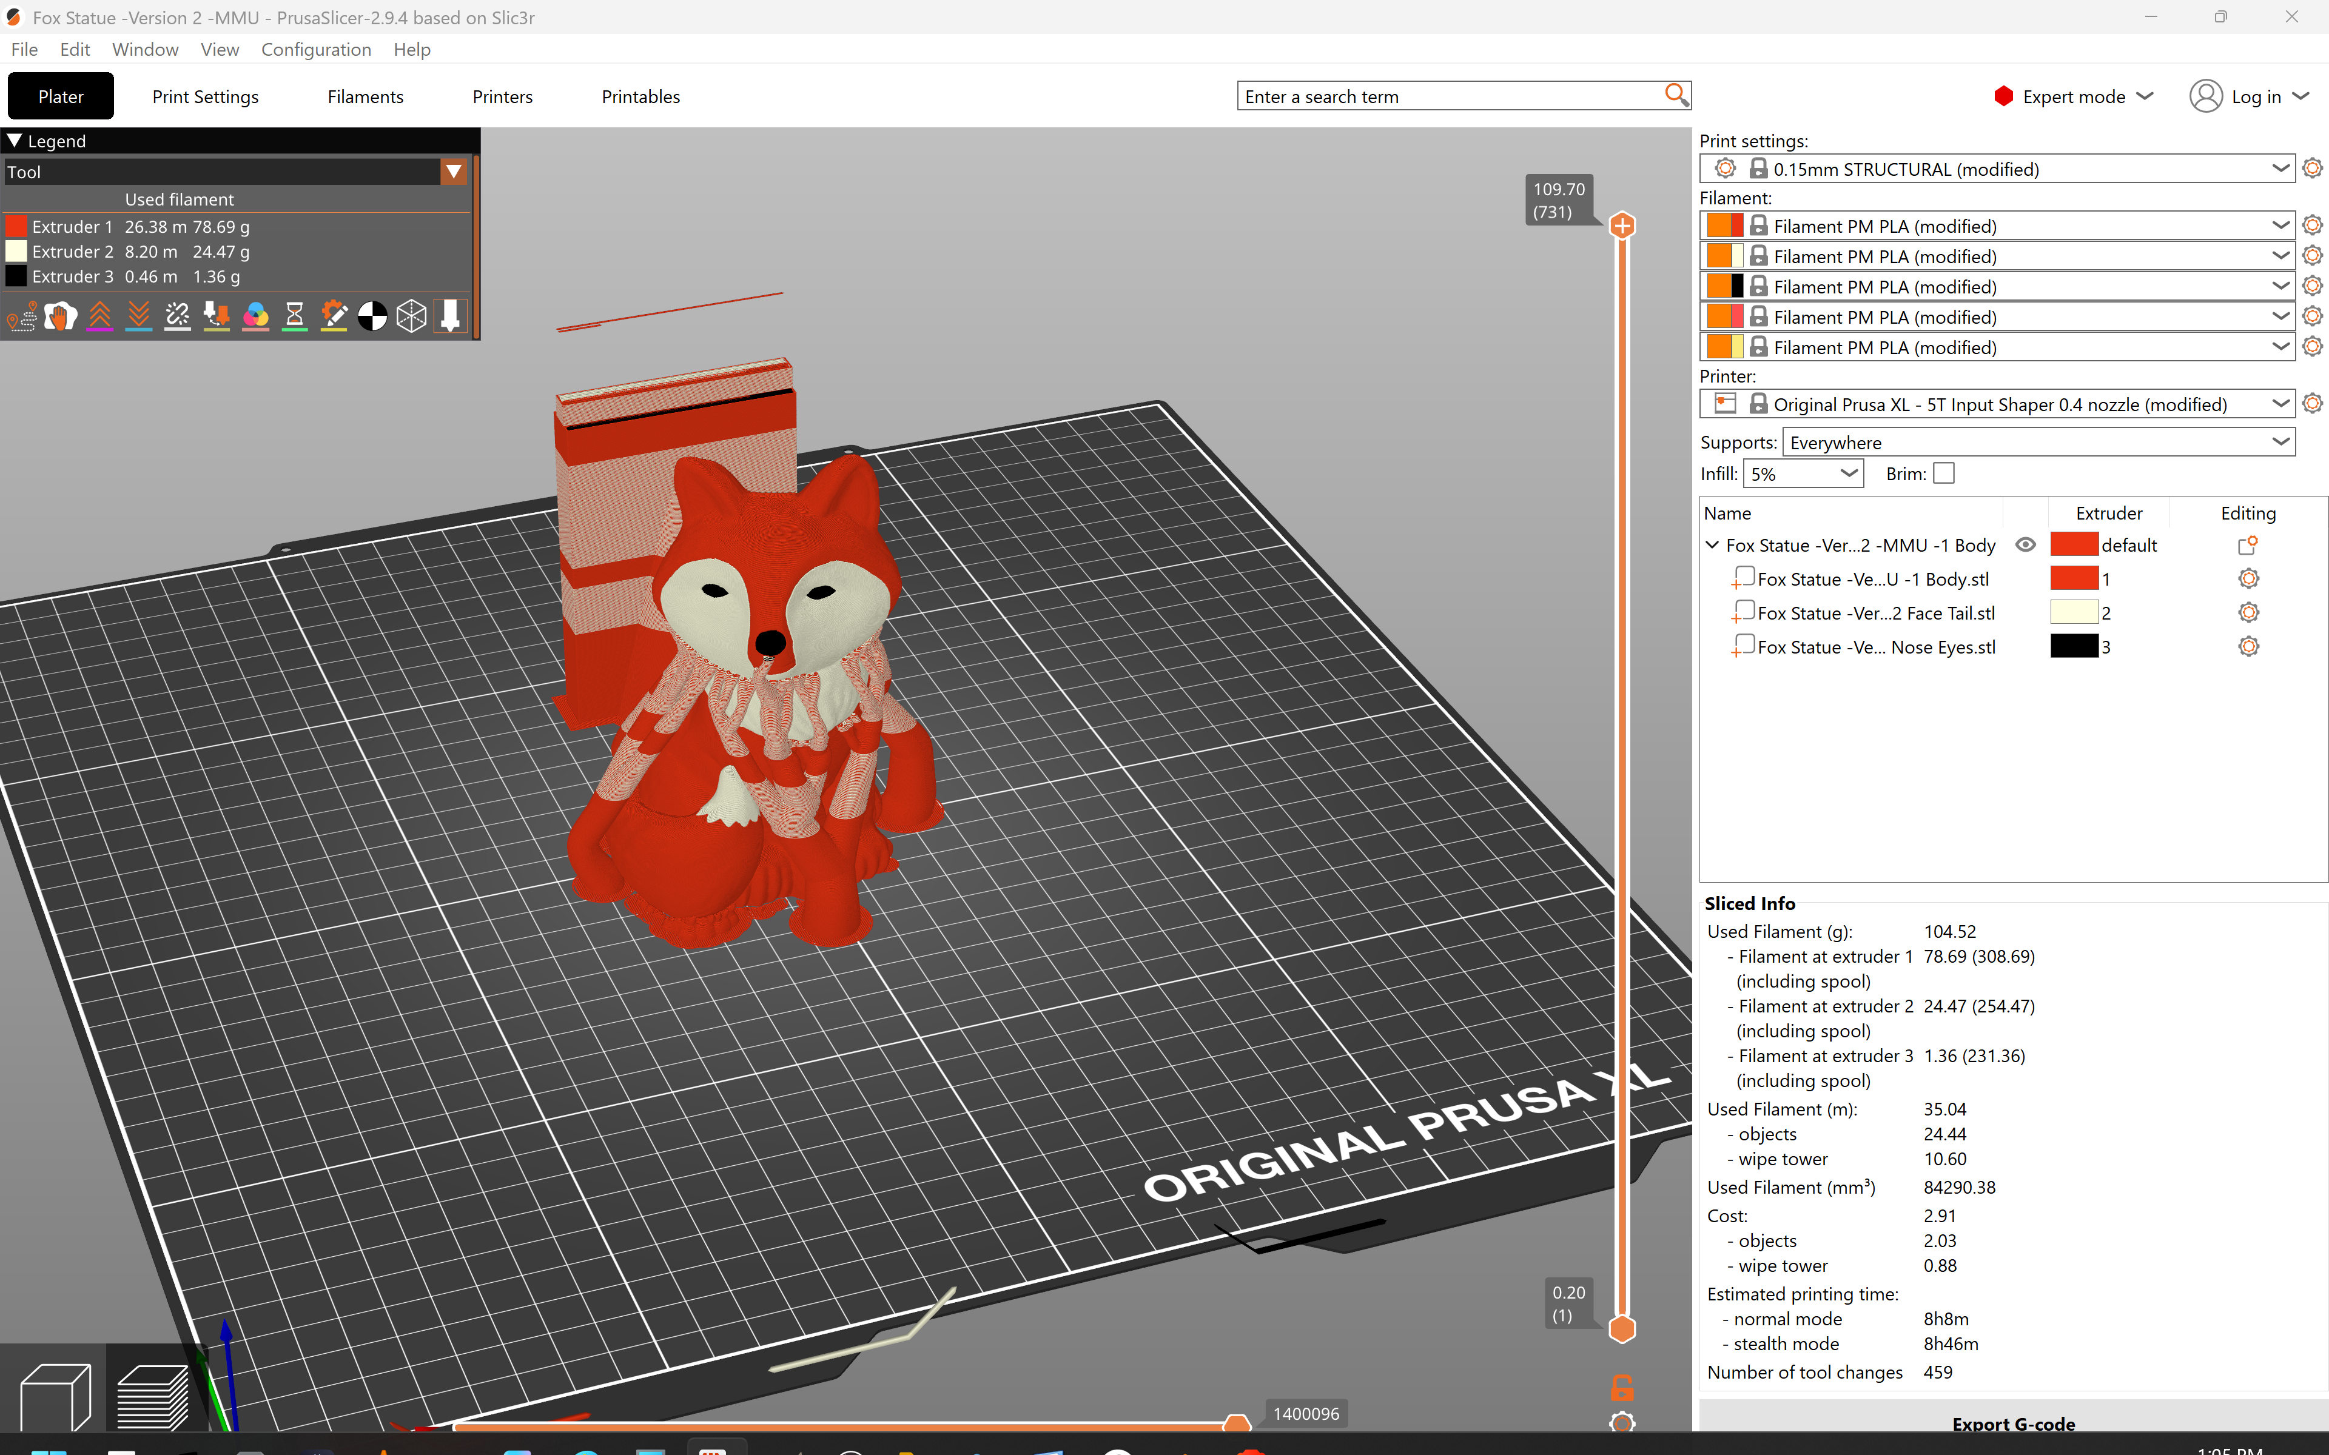Viewport: 2329px width, 1455px height.
Task: Toggle deretractions icon with downward chevrons
Action: pyautogui.click(x=138, y=316)
